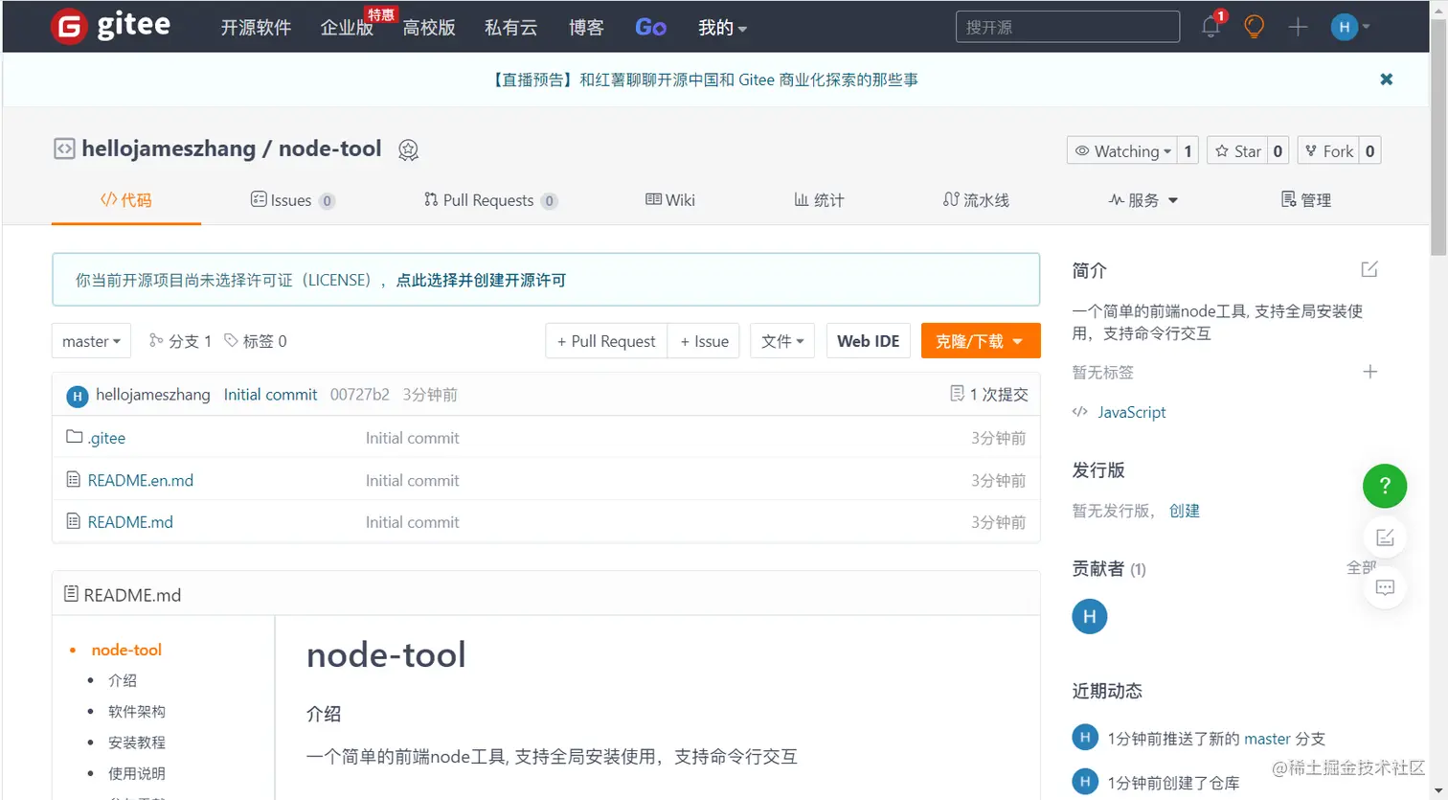This screenshot has width=1448, height=800.
Task: View 标签 0 tags
Action: coord(256,341)
